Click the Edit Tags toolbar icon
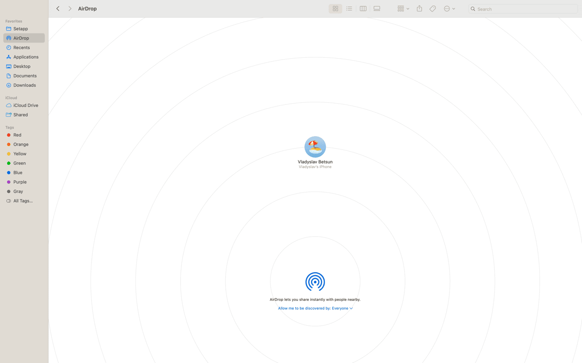Viewport: 582px width, 363px height. click(433, 9)
